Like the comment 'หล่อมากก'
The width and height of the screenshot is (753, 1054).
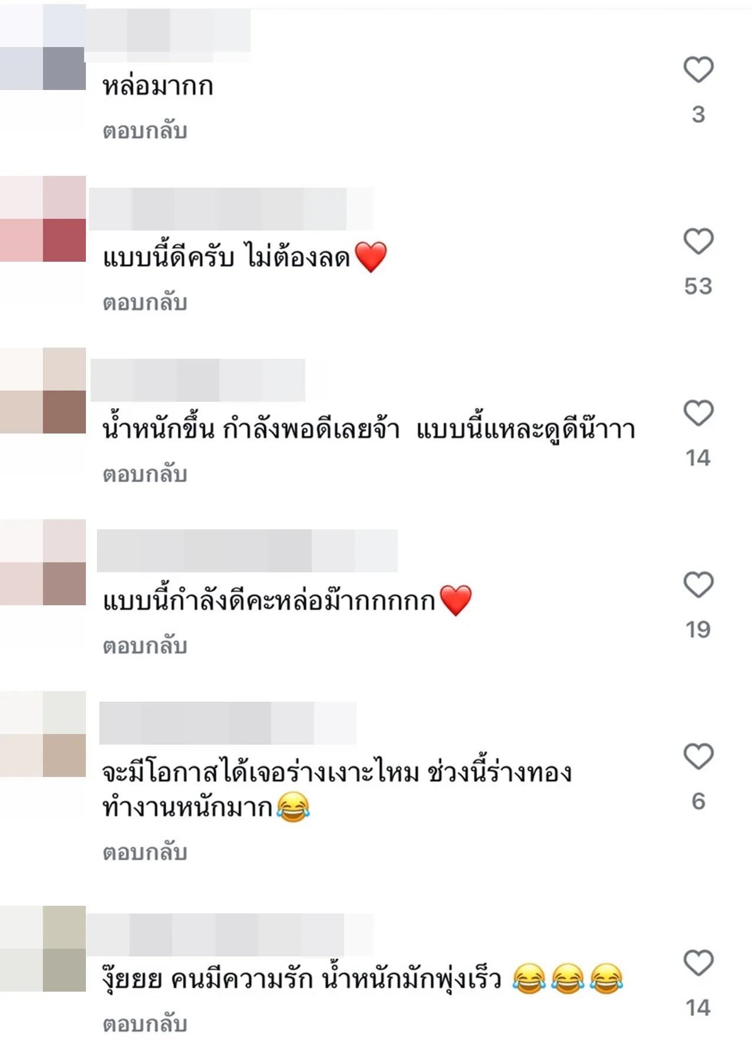point(698,69)
